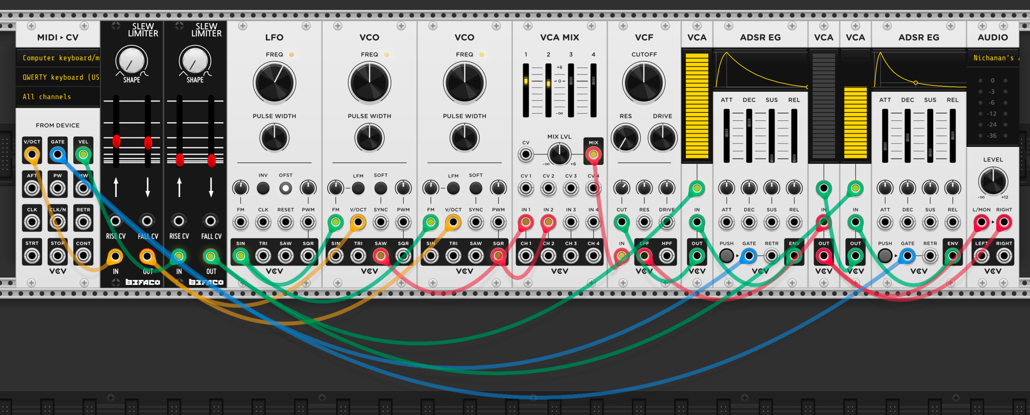Viewport: 1030px width, 415px height.
Task: Open MIDI driver dropdown showing Computer keyboard
Action: tap(58, 58)
